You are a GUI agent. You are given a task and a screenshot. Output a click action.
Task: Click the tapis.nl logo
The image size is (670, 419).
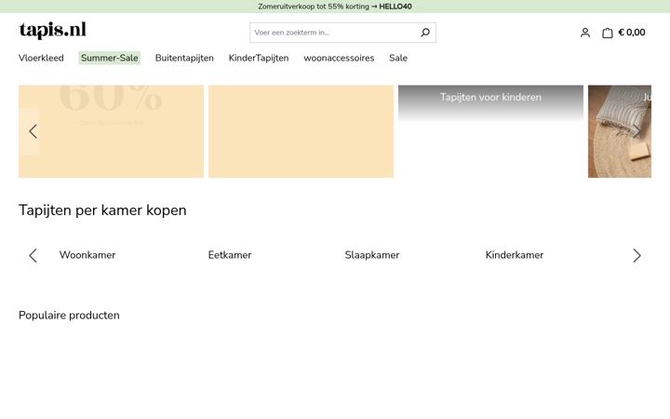click(52, 30)
